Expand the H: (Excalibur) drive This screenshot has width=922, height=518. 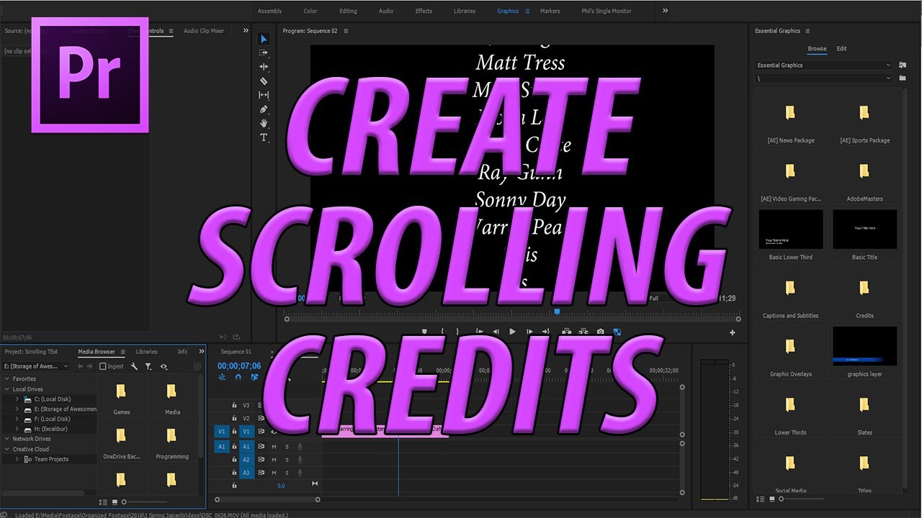point(17,429)
